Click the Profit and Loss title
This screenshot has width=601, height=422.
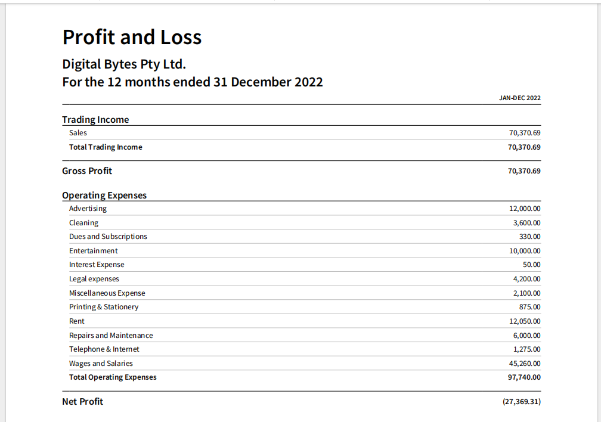tap(132, 38)
